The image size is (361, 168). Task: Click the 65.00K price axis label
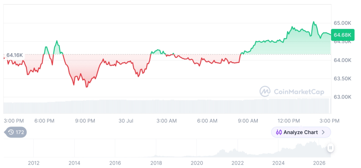343,23
